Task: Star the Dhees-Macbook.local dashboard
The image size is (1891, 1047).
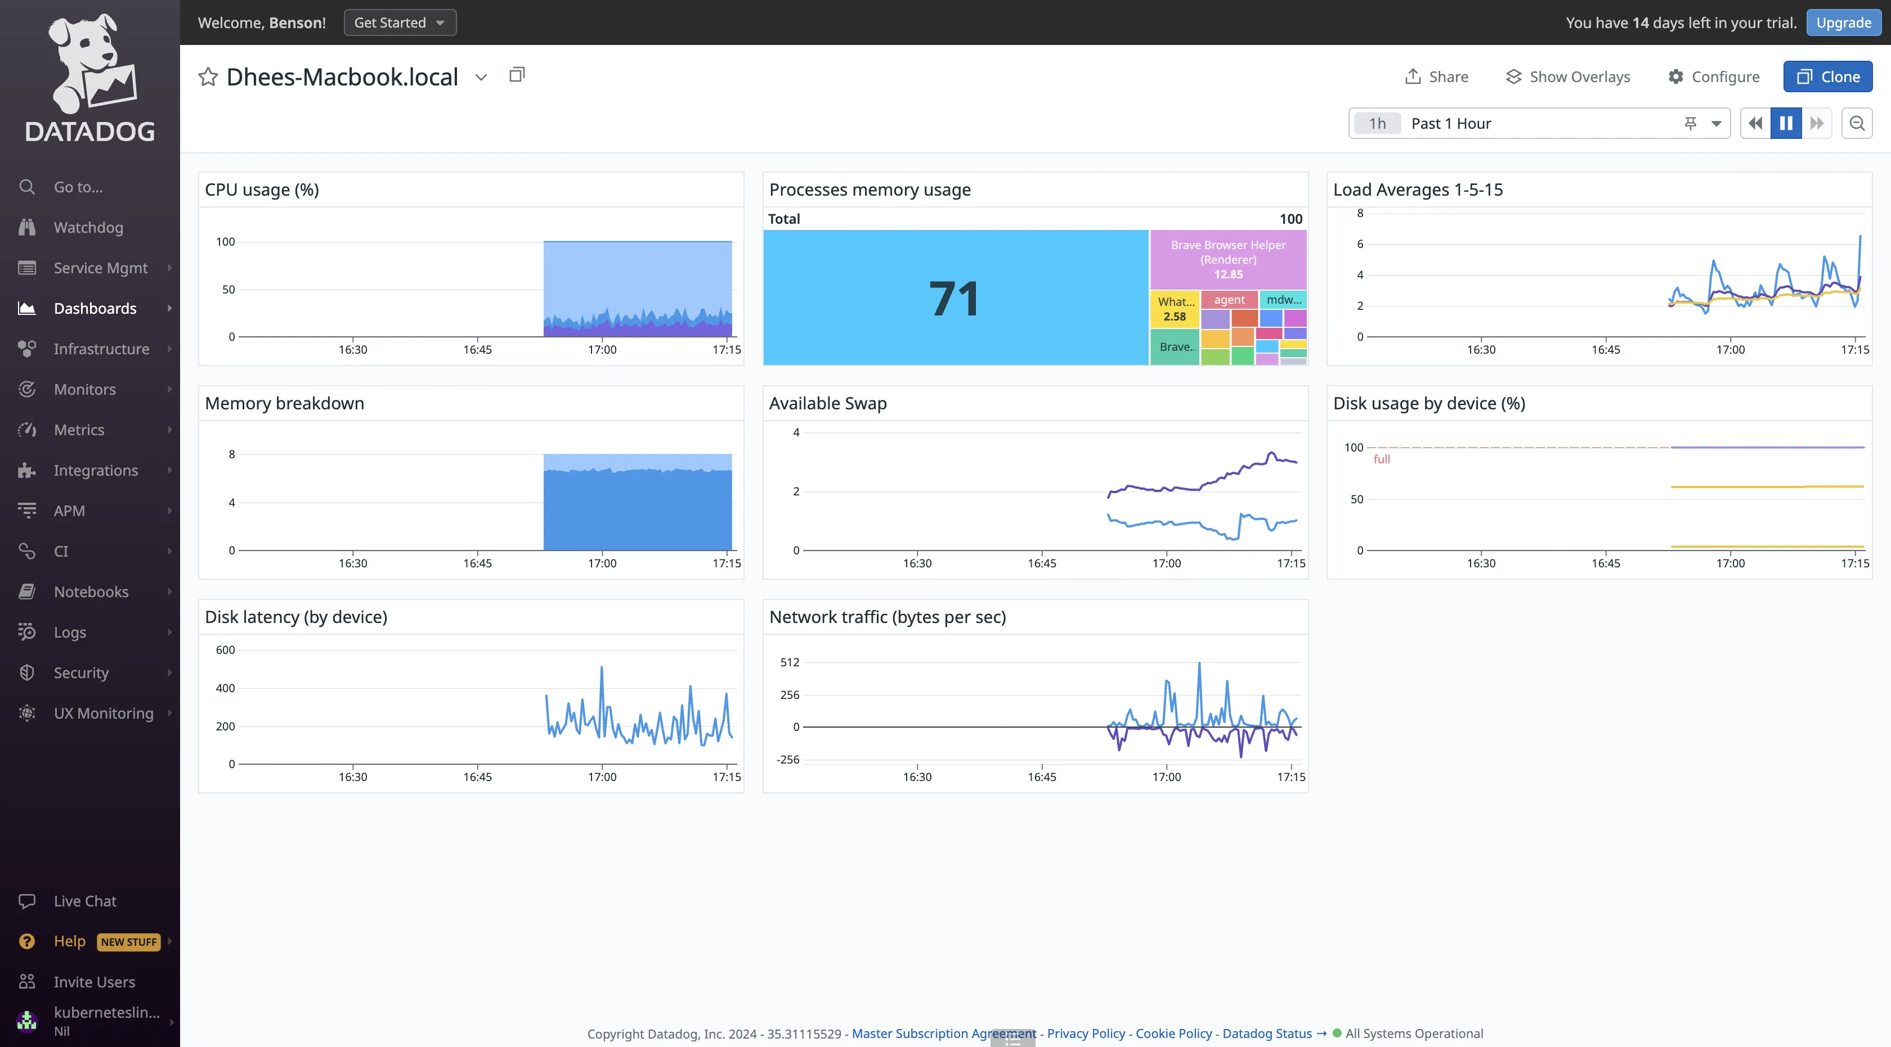Action: coord(208,77)
